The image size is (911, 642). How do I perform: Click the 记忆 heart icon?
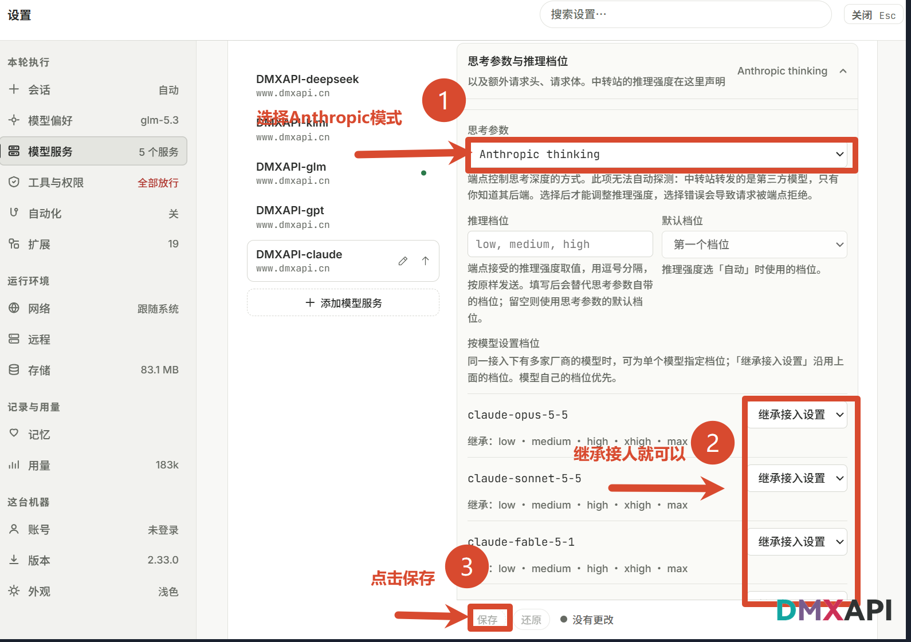coord(14,434)
